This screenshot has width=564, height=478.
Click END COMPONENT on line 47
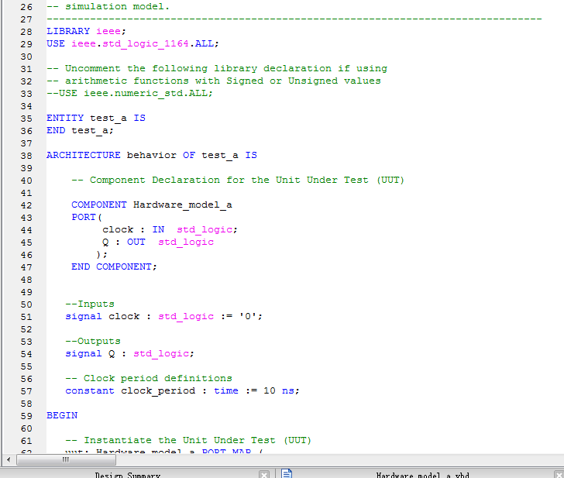tap(114, 267)
